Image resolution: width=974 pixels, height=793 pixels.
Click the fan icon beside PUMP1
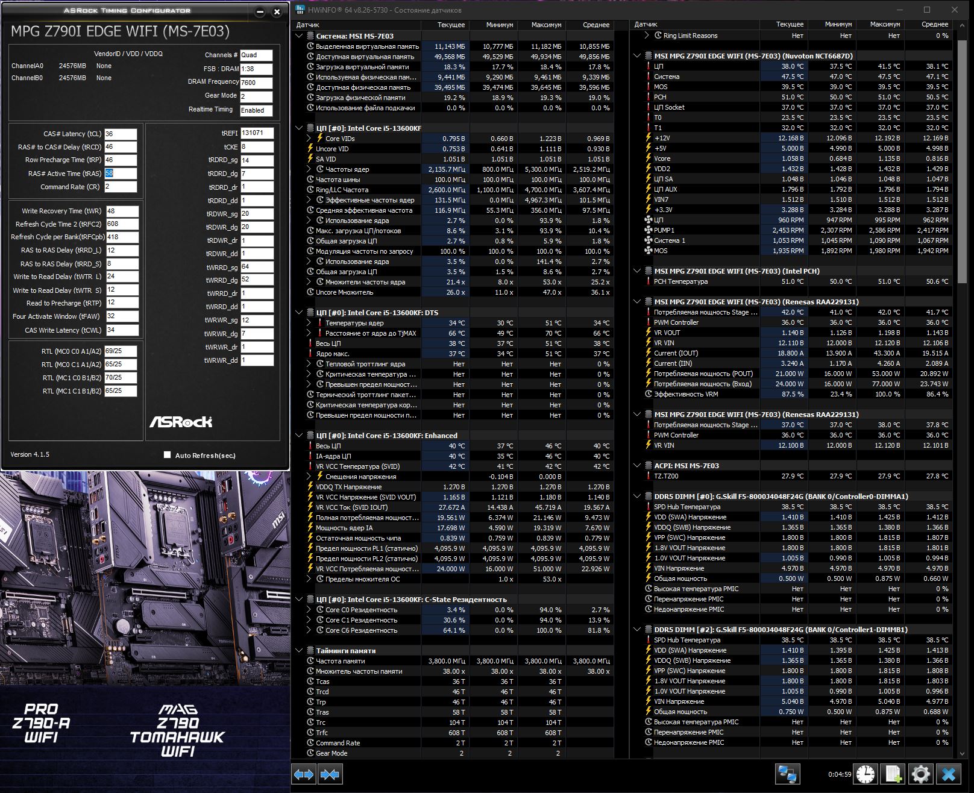click(649, 230)
